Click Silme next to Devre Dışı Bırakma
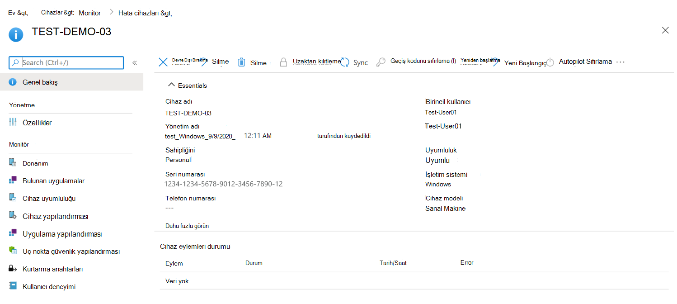677x304 pixels. (220, 62)
